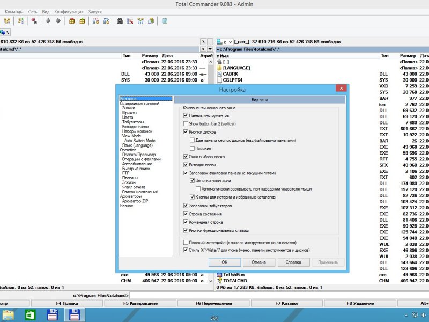Click the command line input field
The image size is (429, 322).
[x=279, y=296]
